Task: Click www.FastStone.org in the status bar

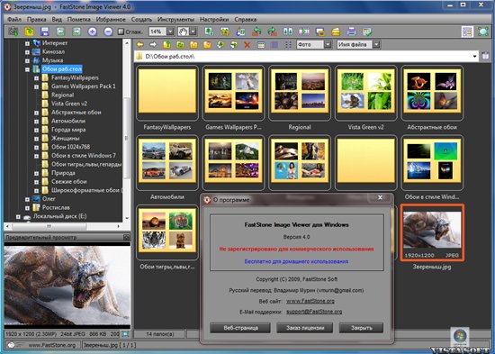Action: [x=52, y=345]
